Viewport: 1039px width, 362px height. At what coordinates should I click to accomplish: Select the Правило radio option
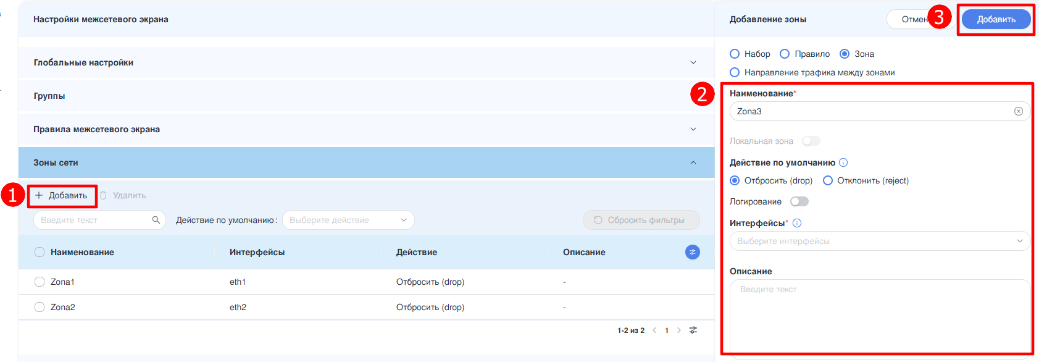785,54
